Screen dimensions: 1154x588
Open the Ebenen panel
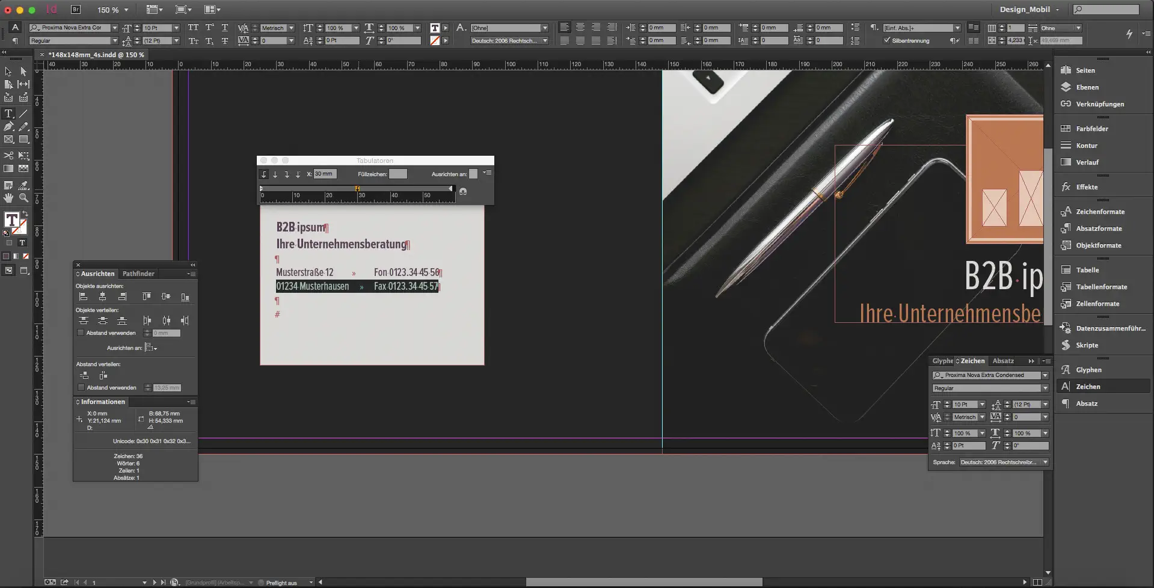pyautogui.click(x=1087, y=87)
